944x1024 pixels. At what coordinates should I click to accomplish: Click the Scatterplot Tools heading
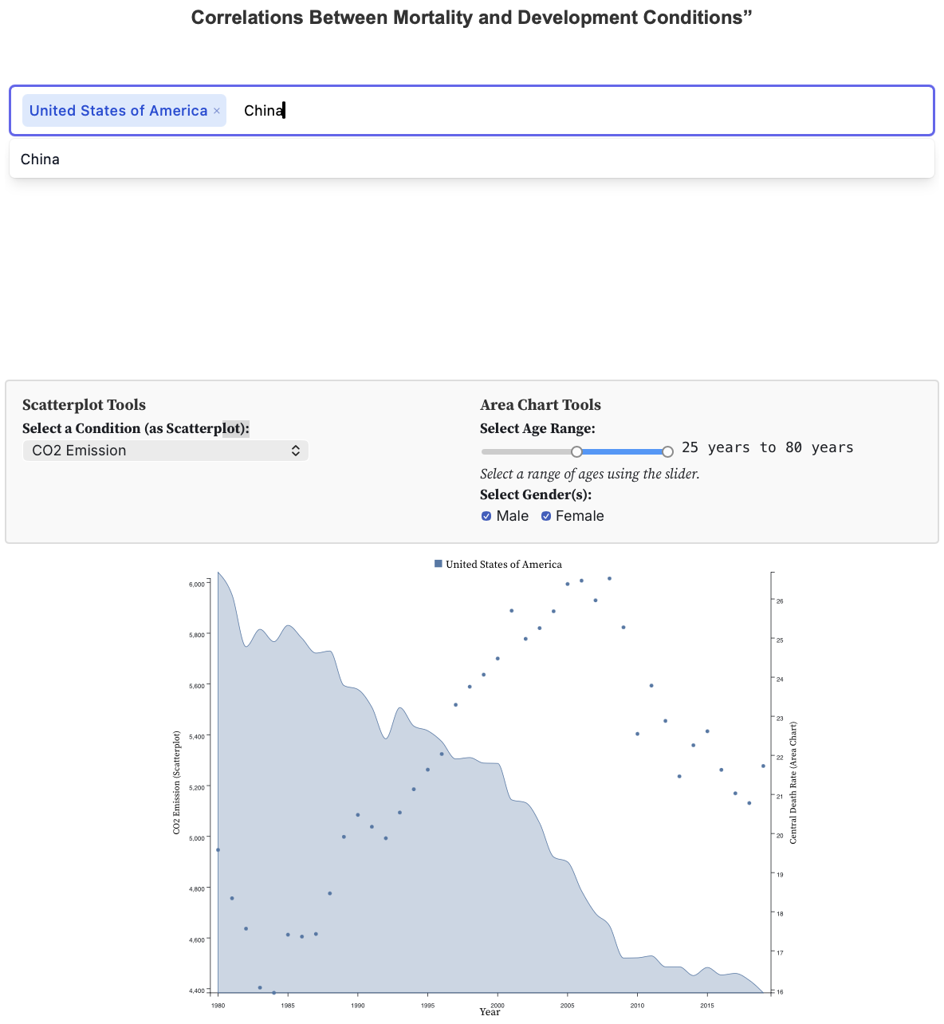pyautogui.click(x=84, y=405)
